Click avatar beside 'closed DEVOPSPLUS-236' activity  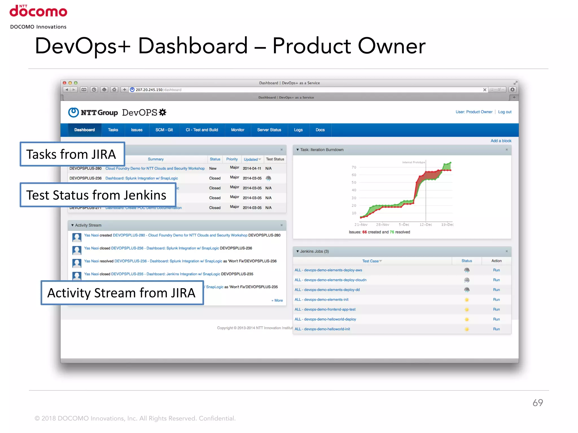click(77, 250)
